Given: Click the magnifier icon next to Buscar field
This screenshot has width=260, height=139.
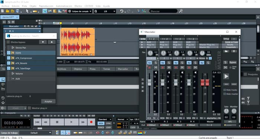Looking at the screenshot, I should coord(181,11).
